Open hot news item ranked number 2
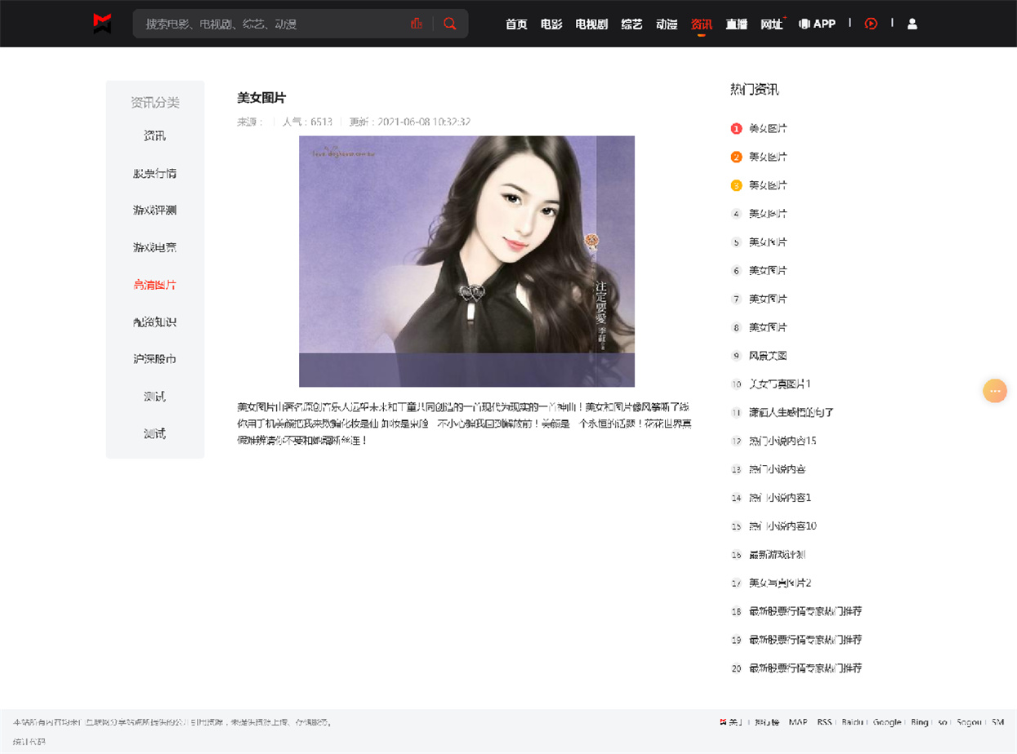The image size is (1017, 754). point(768,157)
